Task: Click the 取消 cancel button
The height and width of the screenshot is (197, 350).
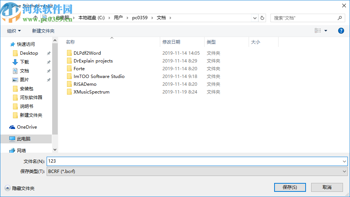Action: (x=327, y=187)
